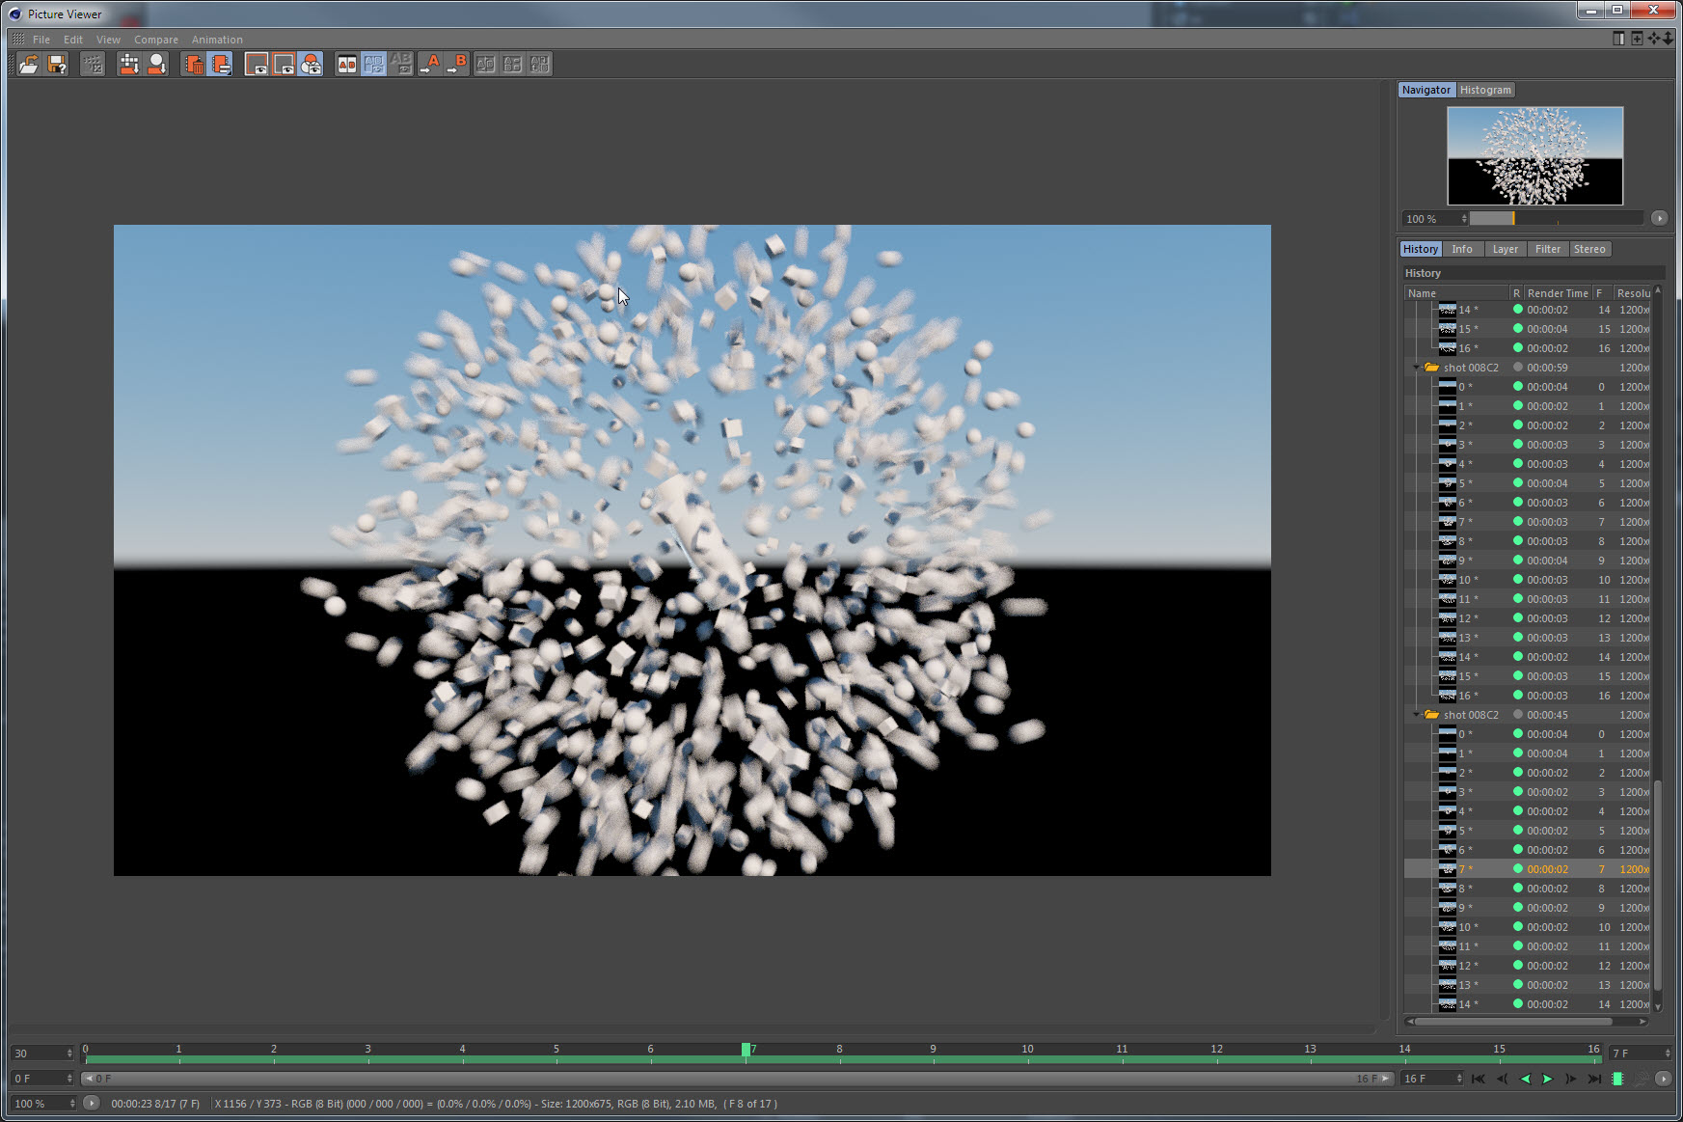Open the Stereo tab
The width and height of the screenshot is (1683, 1122).
coord(1589,249)
